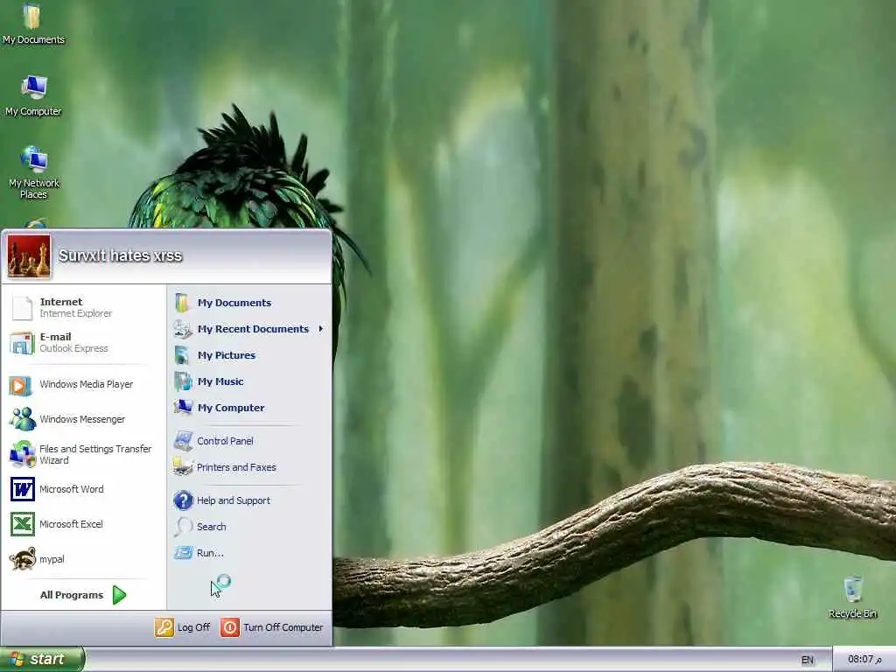This screenshot has width=896, height=672.
Task: Select the Search menu entry text
Action: point(212,527)
